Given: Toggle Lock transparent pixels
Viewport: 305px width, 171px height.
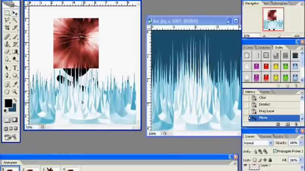Looking at the screenshot, I should point(254,160).
